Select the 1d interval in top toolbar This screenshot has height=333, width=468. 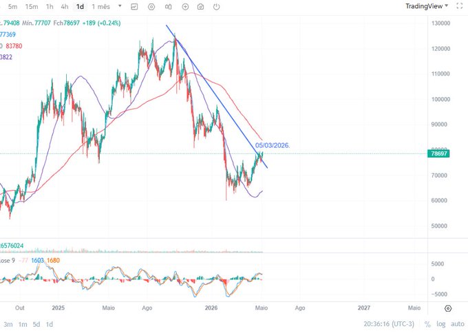80,7
